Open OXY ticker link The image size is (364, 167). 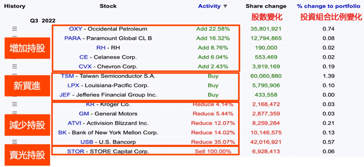click(76, 29)
